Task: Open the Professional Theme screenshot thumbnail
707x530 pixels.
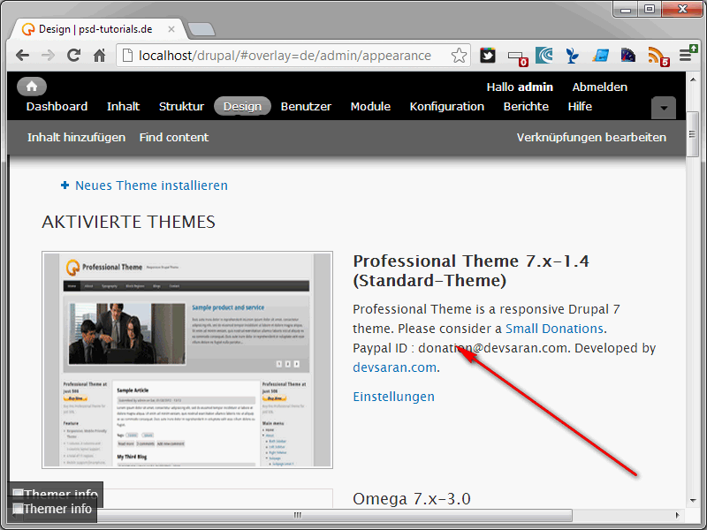Action: pyautogui.click(x=187, y=360)
